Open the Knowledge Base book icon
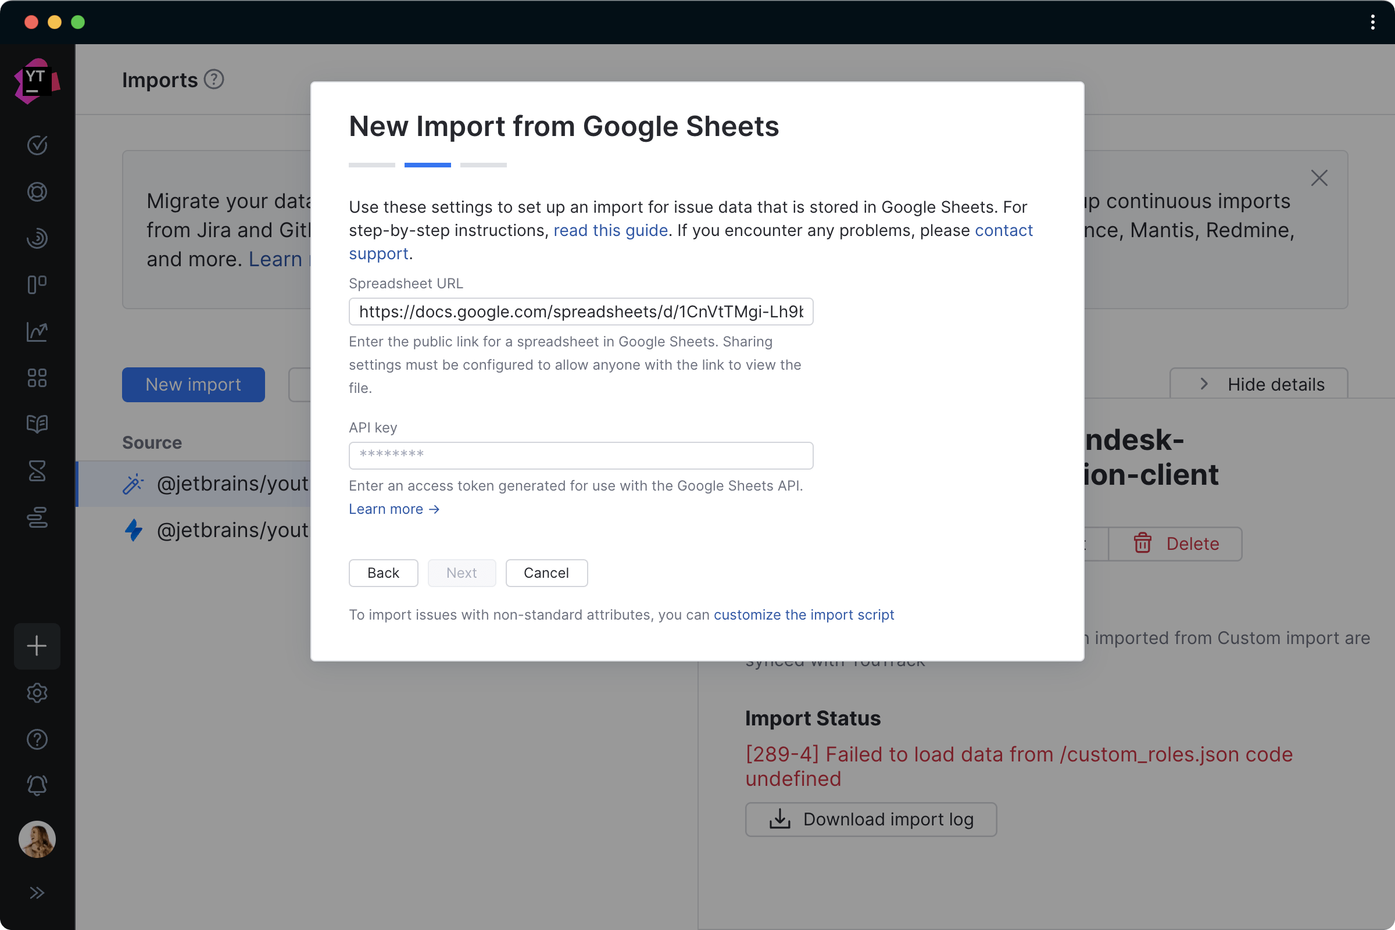Screen dimensions: 1395x930 coord(37,424)
